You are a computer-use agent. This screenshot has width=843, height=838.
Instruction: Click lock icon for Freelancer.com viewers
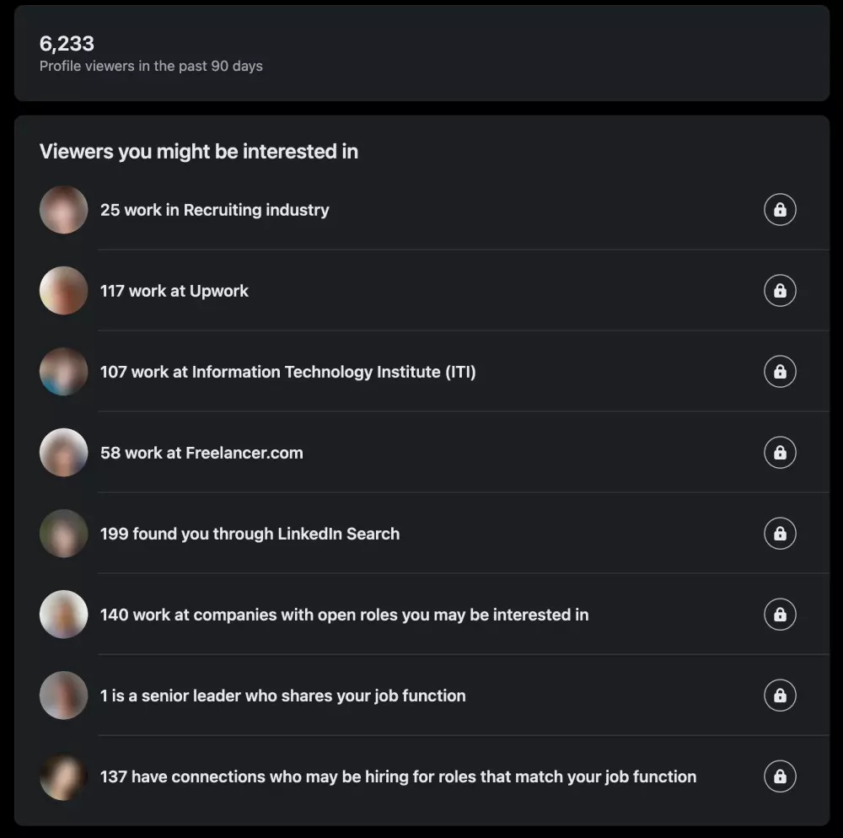point(780,453)
